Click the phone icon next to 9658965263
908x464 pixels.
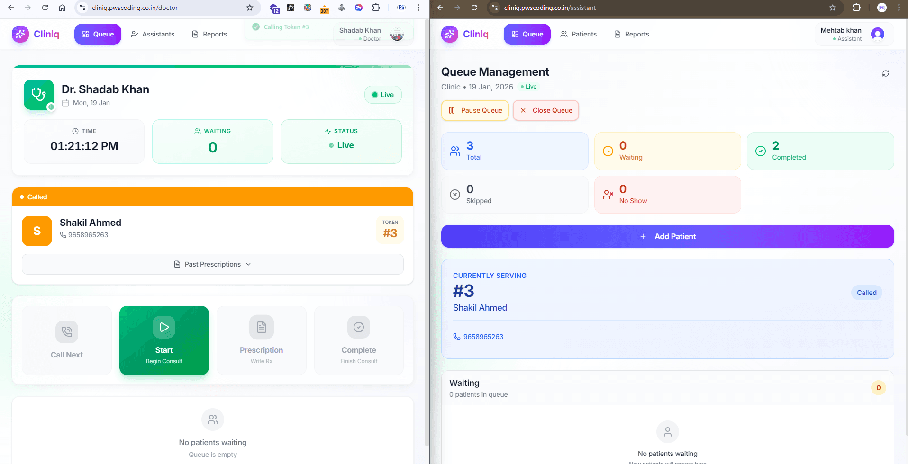click(456, 337)
